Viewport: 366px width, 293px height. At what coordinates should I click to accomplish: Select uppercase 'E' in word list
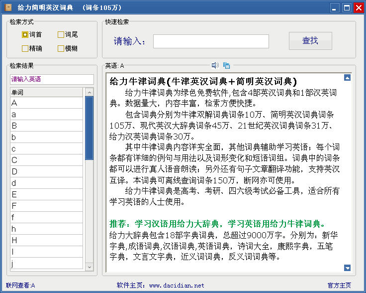point(46,194)
